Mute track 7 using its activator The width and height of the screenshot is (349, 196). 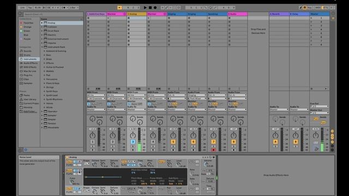click(213, 142)
